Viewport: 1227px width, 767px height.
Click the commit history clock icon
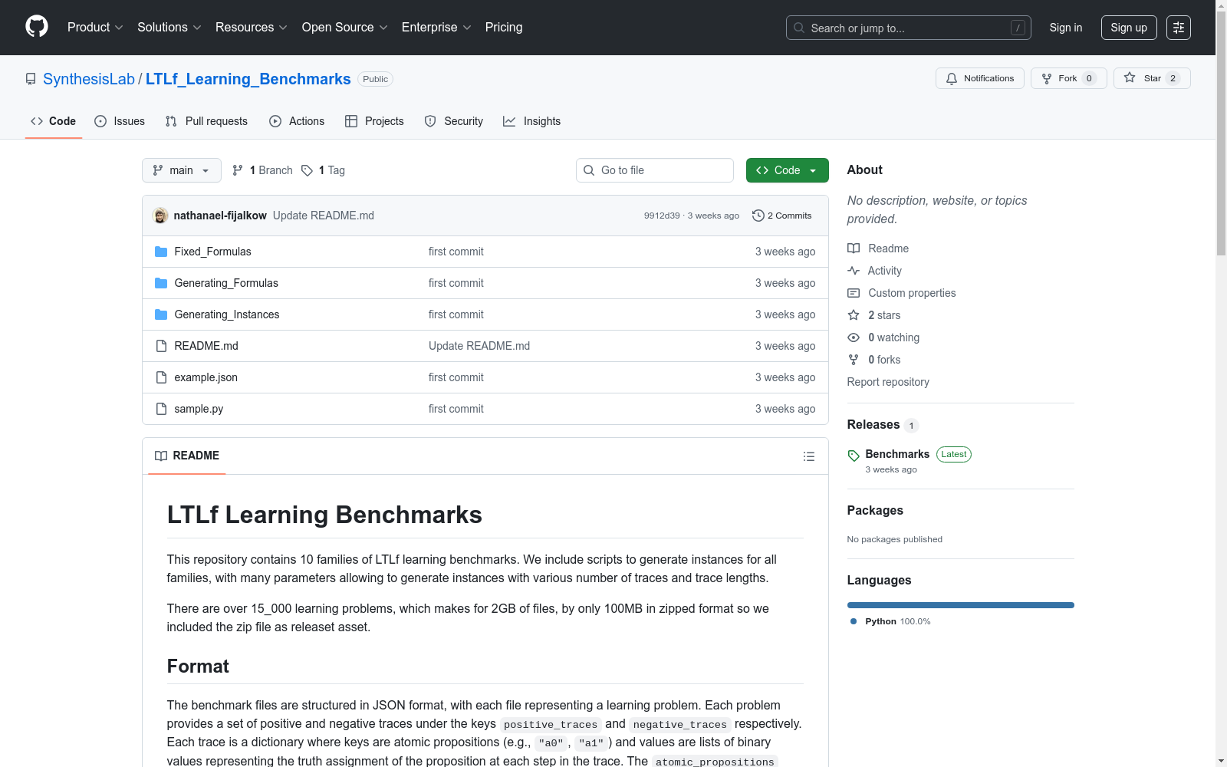tap(758, 216)
